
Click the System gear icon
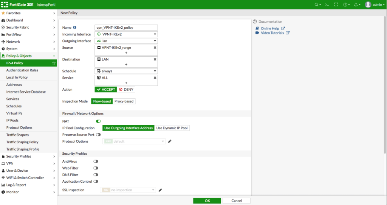pyautogui.click(x=3, y=49)
